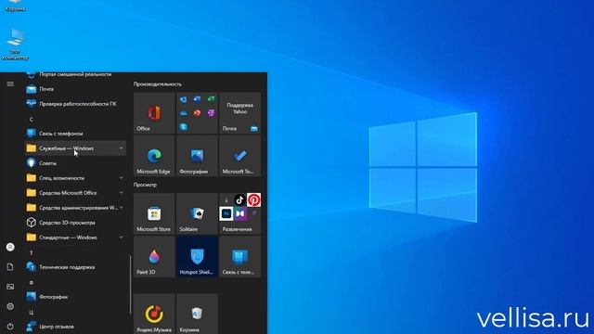Viewport: 594px width, 334px height.
Task: Open Documents from the Start sidebar
Action: point(10,267)
